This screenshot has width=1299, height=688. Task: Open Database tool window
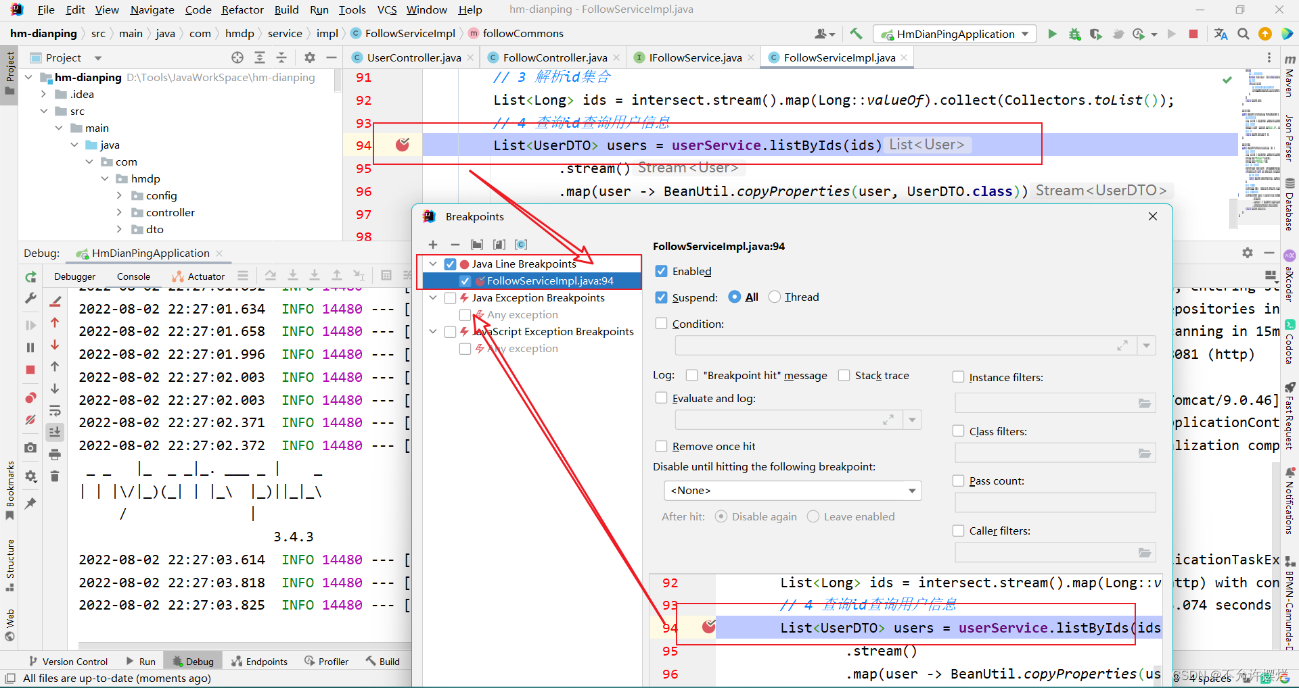(x=1290, y=205)
